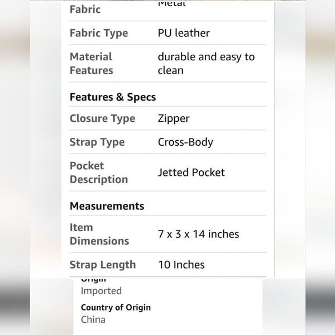
Task: Click the Closure Type label
Action: pos(102,118)
